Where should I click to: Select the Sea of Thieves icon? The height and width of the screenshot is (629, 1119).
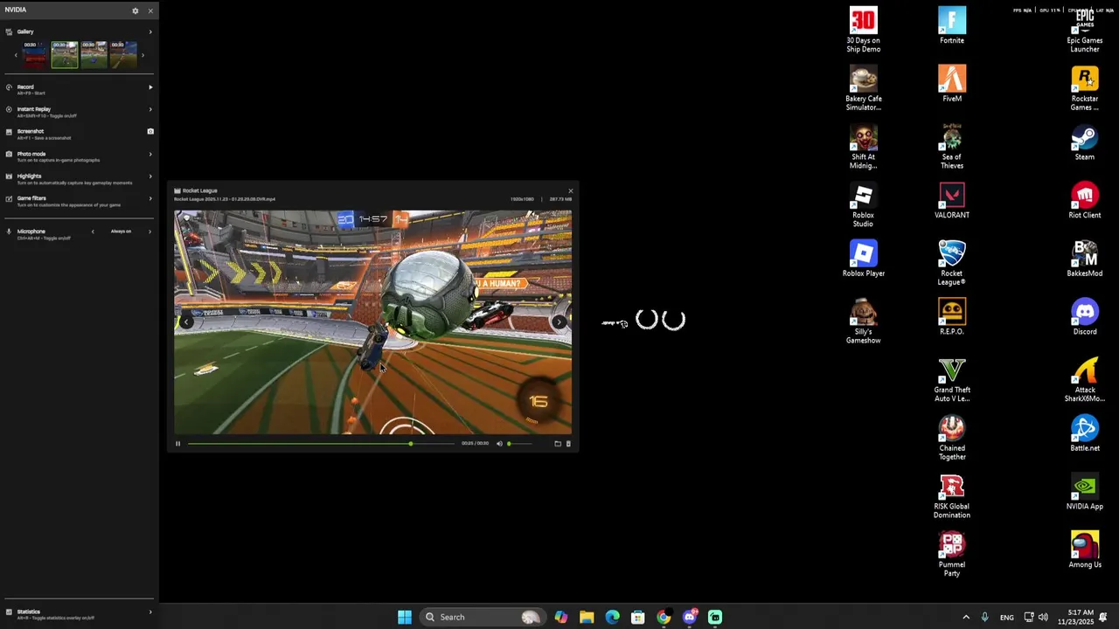pos(952,147)
